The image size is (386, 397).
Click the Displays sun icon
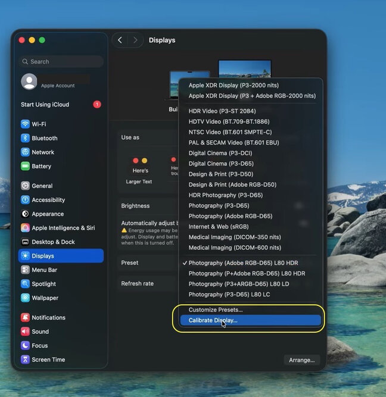[25, 256]
